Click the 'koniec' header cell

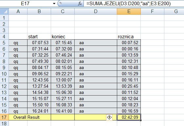coord(63,36)
